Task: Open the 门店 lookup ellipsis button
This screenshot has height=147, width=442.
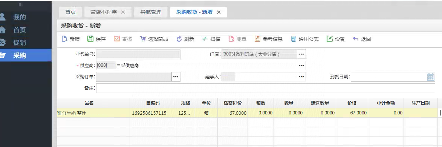Action: pos(301,54)
